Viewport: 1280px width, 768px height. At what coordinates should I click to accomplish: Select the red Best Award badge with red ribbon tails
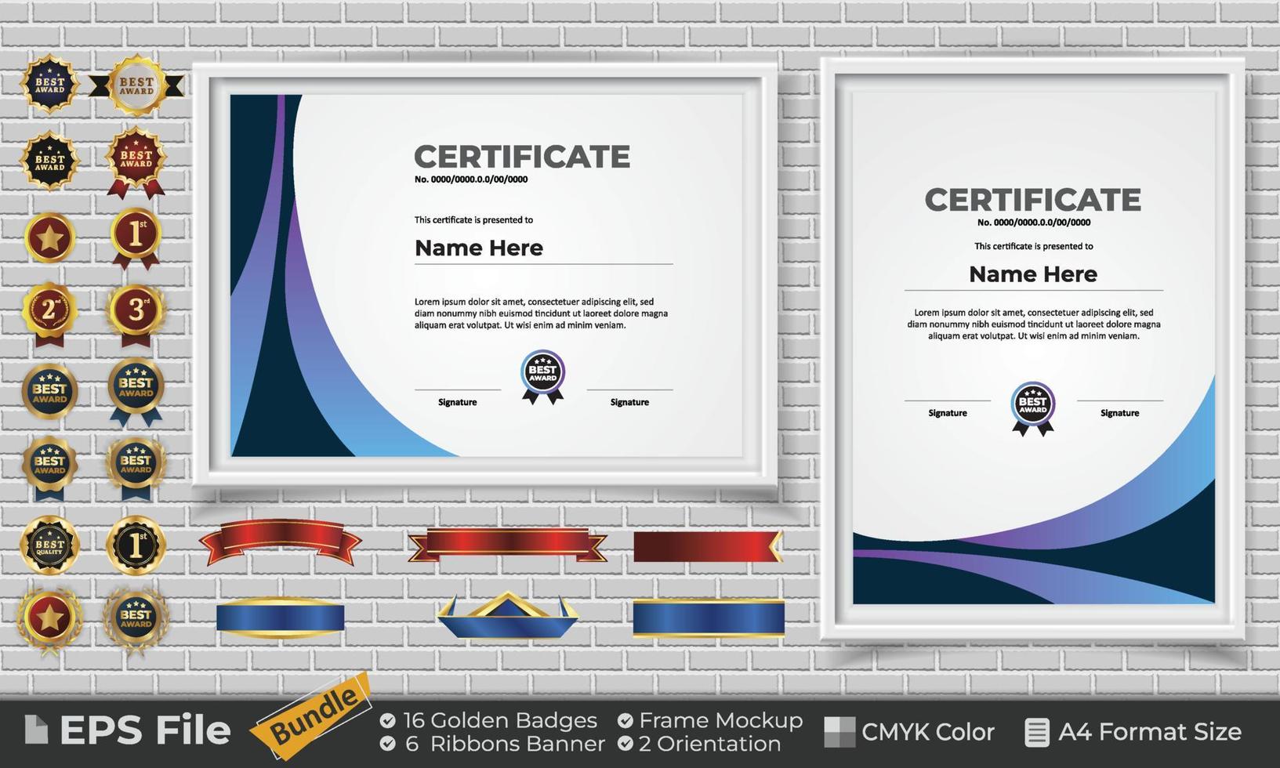coord(136,161)
